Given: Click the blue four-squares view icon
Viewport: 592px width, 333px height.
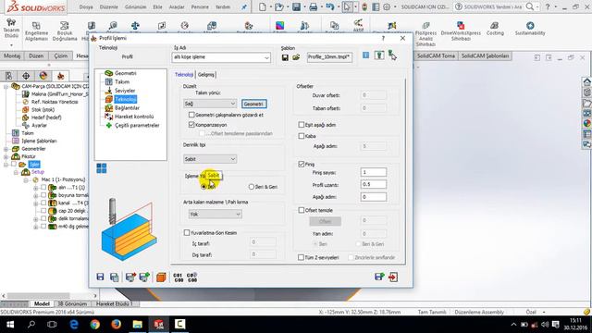Looking at the screenshot, I should [x=101, y=168].
